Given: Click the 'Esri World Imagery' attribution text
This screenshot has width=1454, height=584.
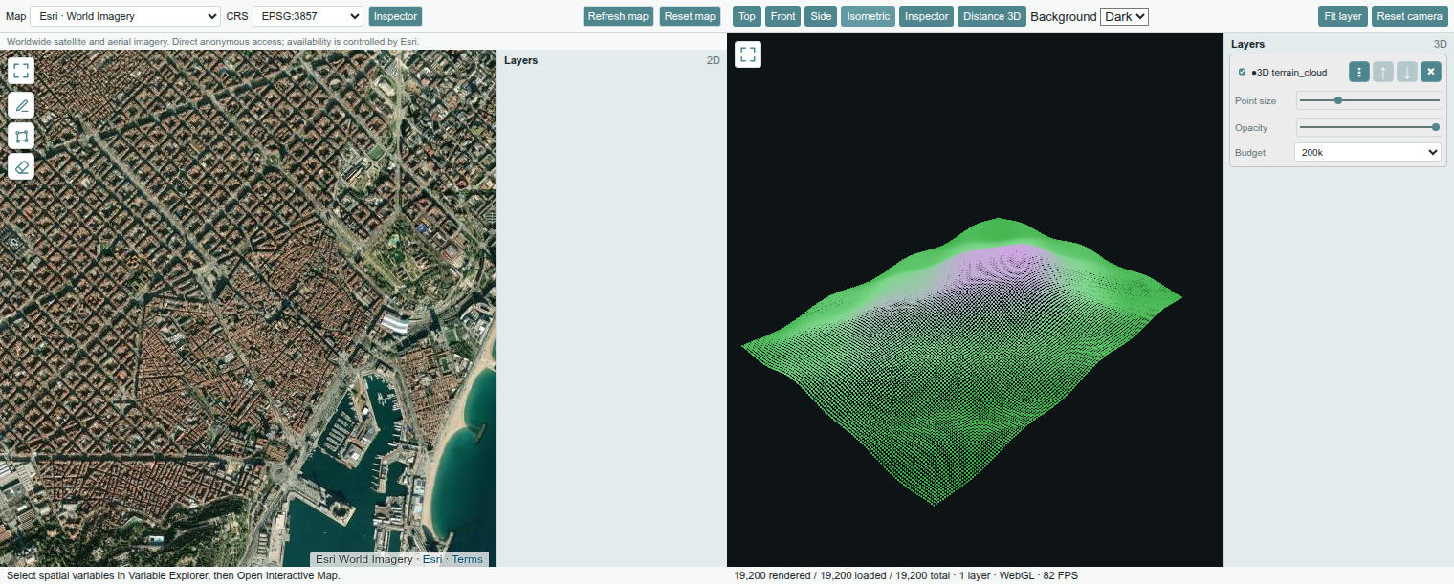Looking at the screenshot, I should click(x=364, y=559).
